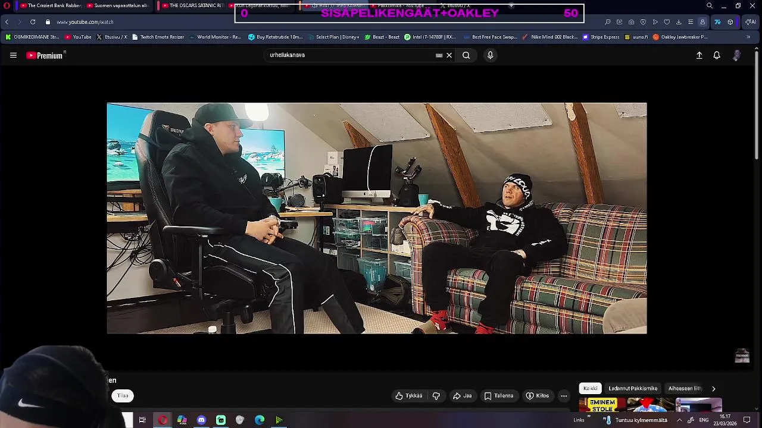Open the browser zoom/find magnifier icon
The image size is (762, 428).
click(608, 22)
